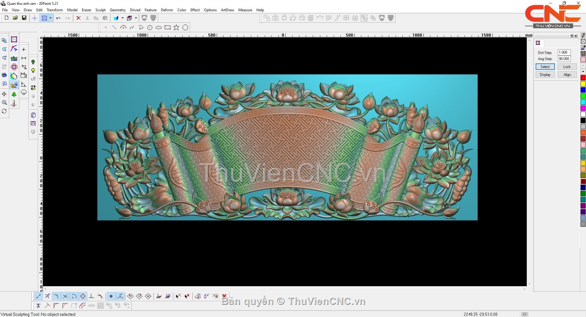Screen dimensions: 586x317
Task: Open the Sculpt menu
Action: coord(100,10)
